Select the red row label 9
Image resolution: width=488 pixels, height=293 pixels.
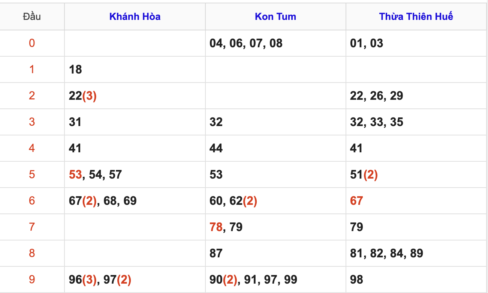click(32, 279)
